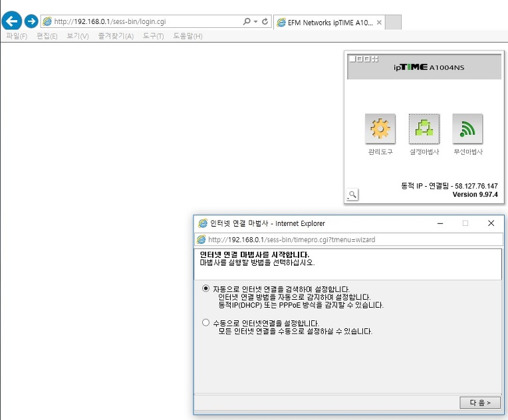Screen dimensions: 508x420
Task: Click 관리도구 label text
Action: click(x=380, y=152)
